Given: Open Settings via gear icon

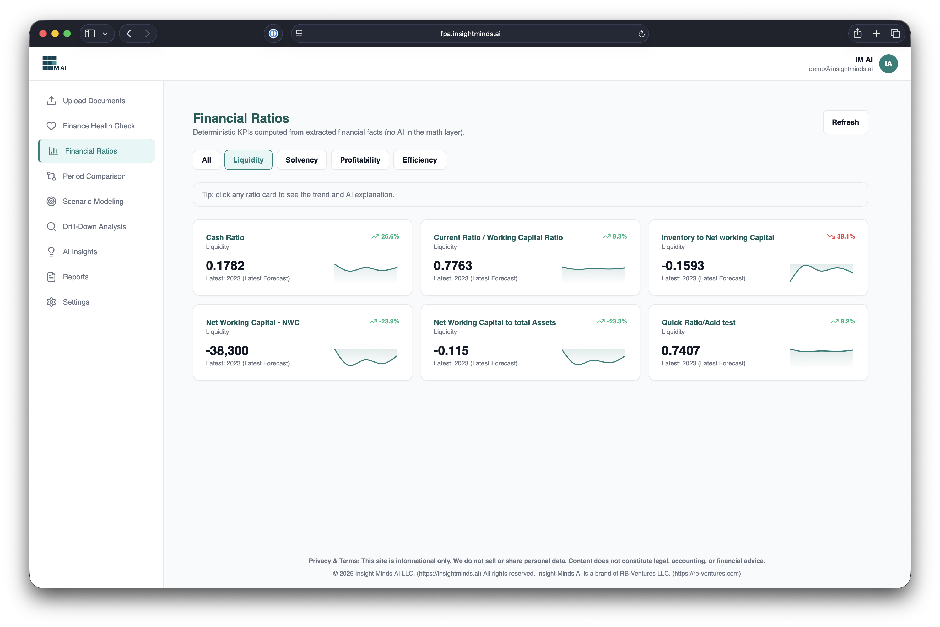Looking at the screenshot, I should point(51,302).
